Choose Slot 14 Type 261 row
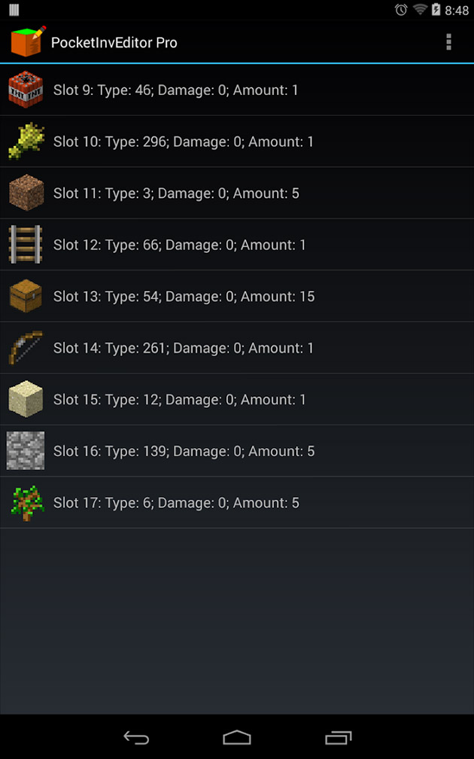474x759 pixels. pos(184,348)
